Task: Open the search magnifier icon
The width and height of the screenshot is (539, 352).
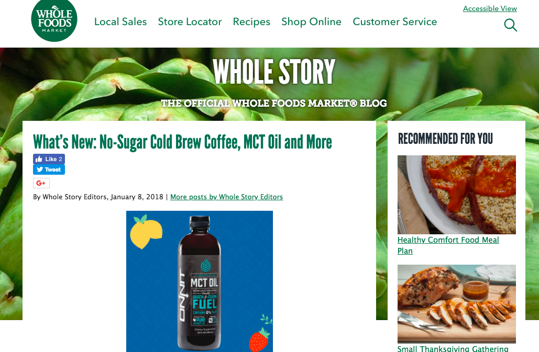Action: tap(511, 25)
